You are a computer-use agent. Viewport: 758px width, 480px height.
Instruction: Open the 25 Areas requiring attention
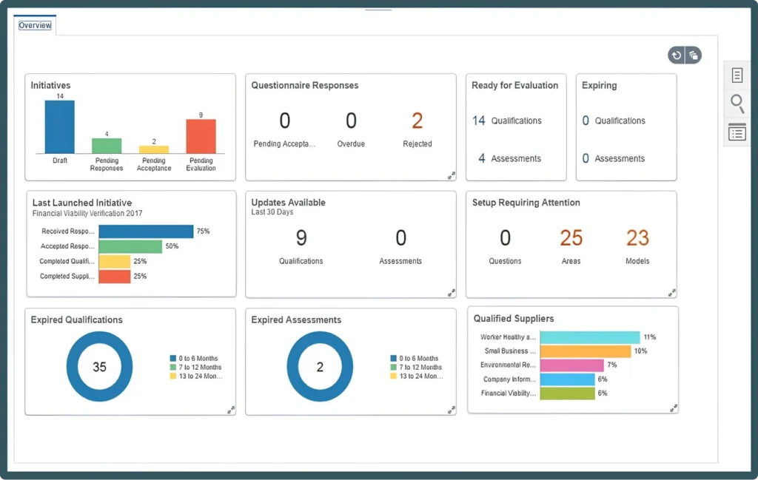click(x=571, y=238)
